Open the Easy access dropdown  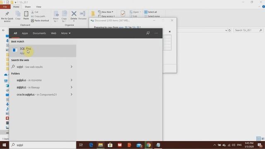[x=106, y=16]
